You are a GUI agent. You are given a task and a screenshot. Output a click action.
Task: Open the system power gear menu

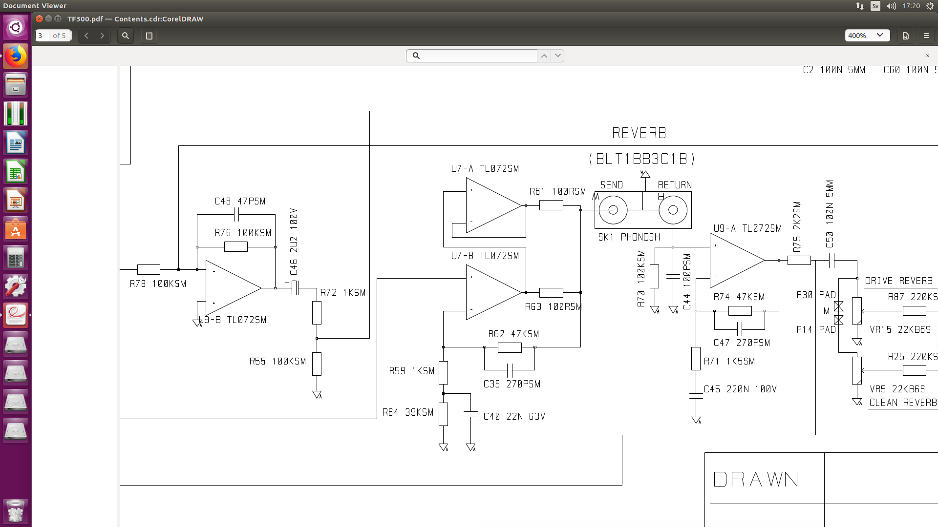(x=930, y=6)
